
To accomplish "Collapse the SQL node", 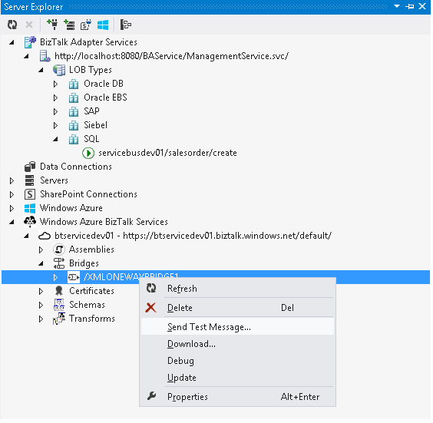I will (x=55, y=140).
